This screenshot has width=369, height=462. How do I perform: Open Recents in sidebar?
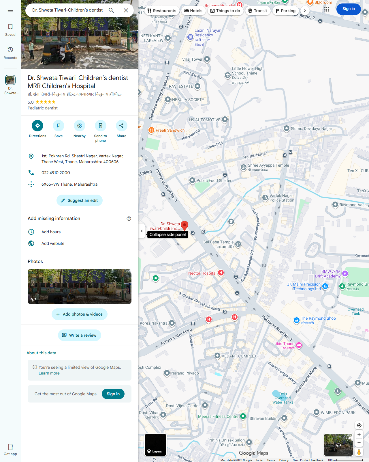[10, 53]
